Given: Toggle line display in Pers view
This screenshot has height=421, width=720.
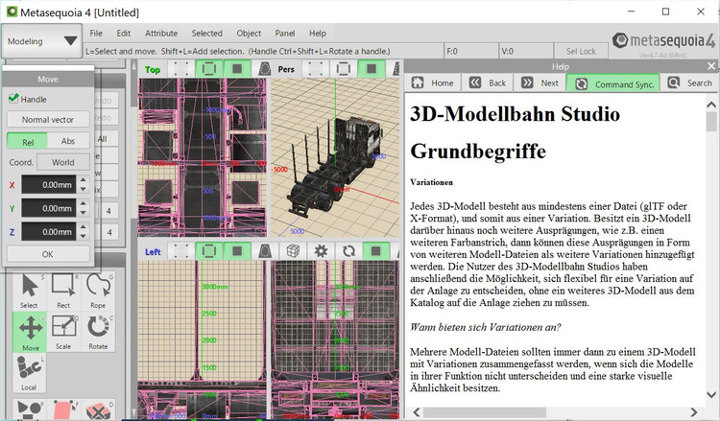Looking at the screenshot, I should pyautogui.click(x=344, y=69).
